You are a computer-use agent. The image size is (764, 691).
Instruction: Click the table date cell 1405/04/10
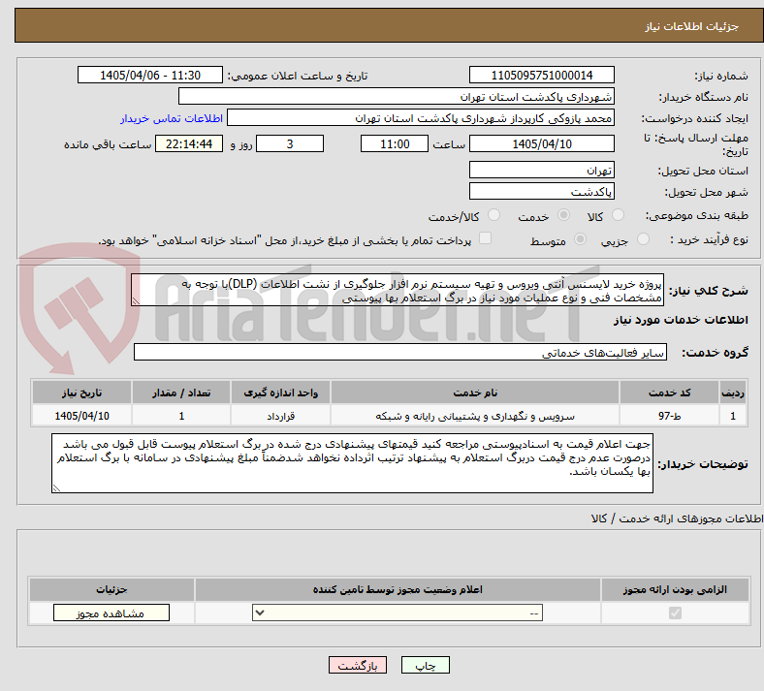pyautogui.click(x=81, y=416)
